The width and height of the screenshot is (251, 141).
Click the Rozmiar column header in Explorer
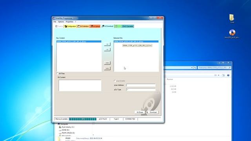tap(170, 79)
